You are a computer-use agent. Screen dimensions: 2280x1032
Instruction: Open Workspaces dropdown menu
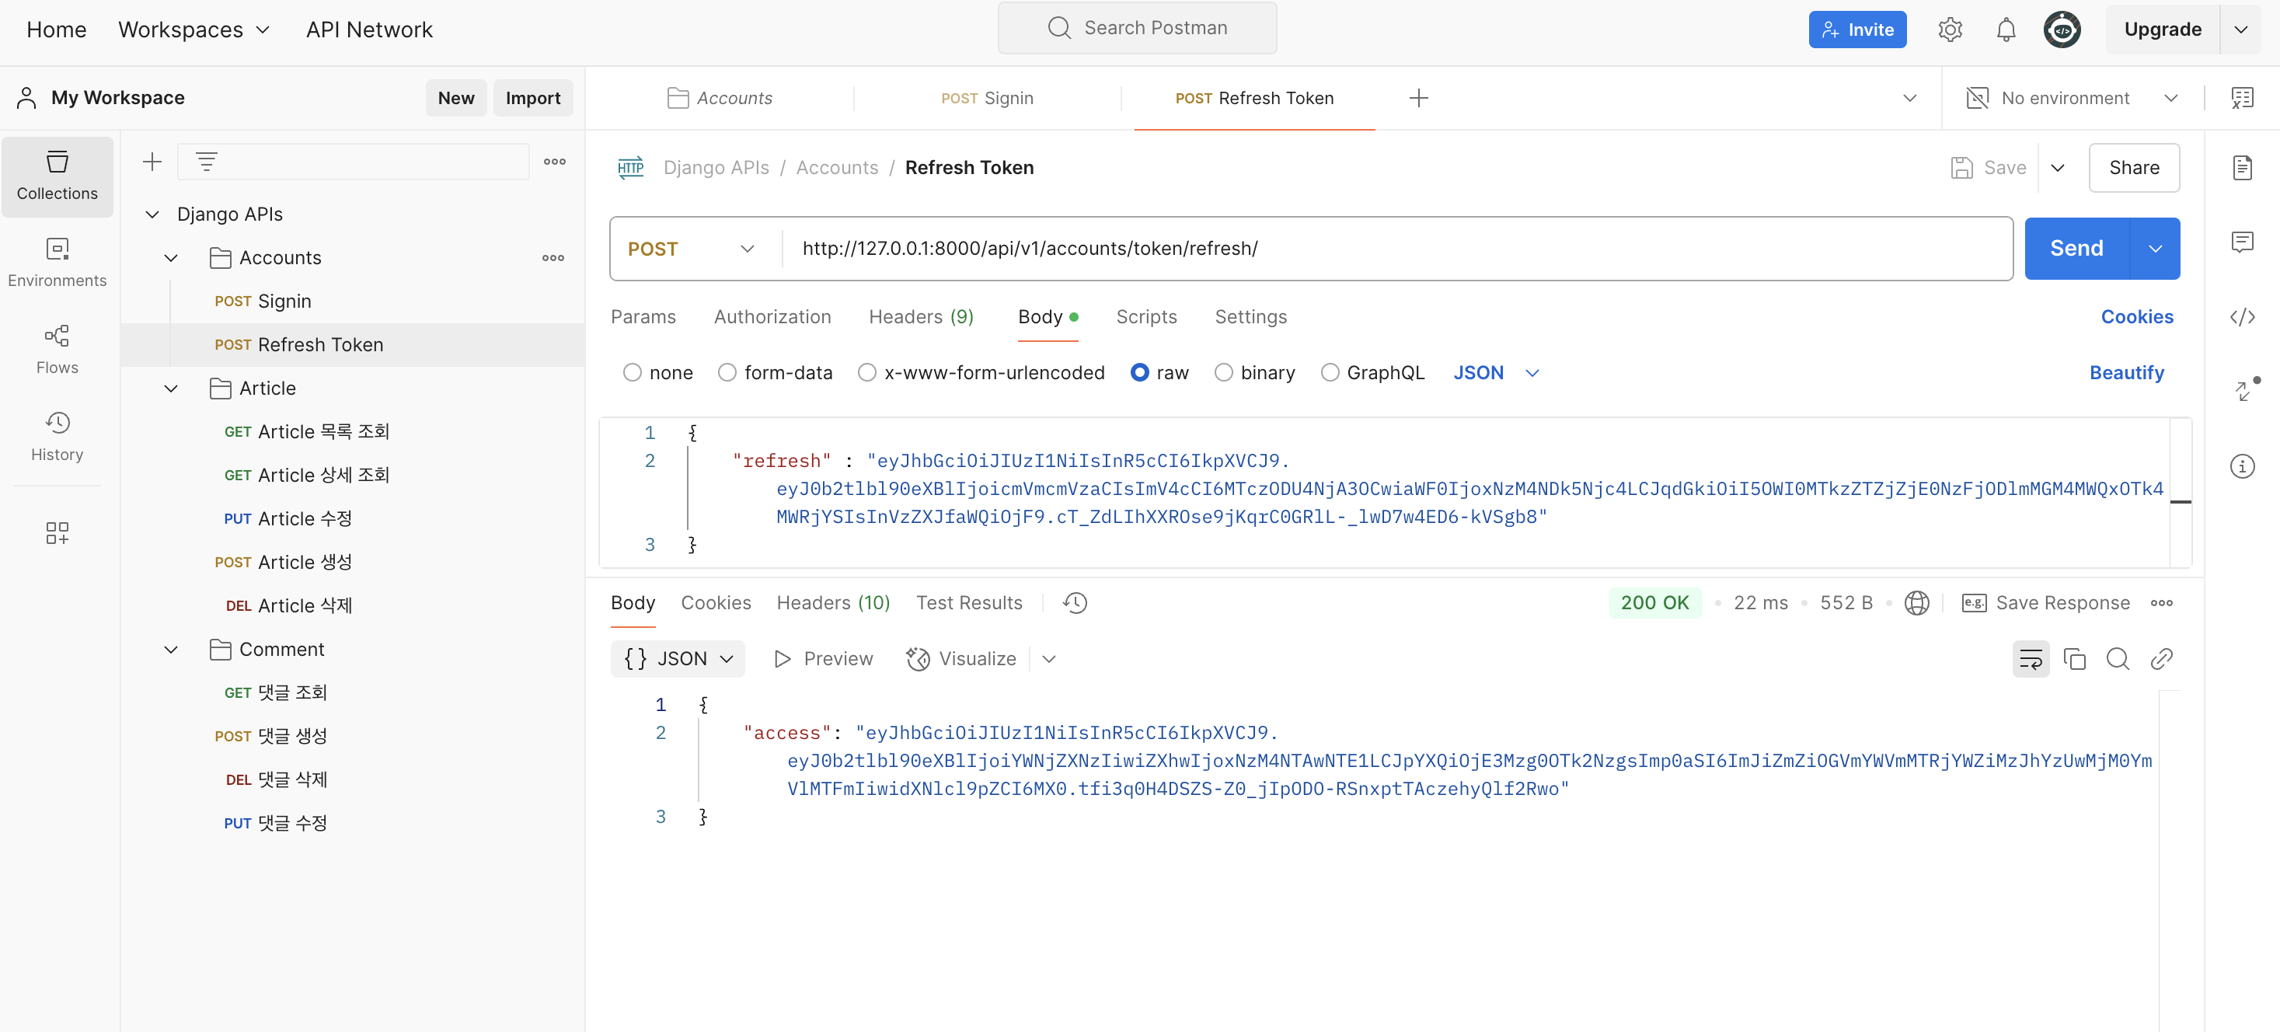193,30
